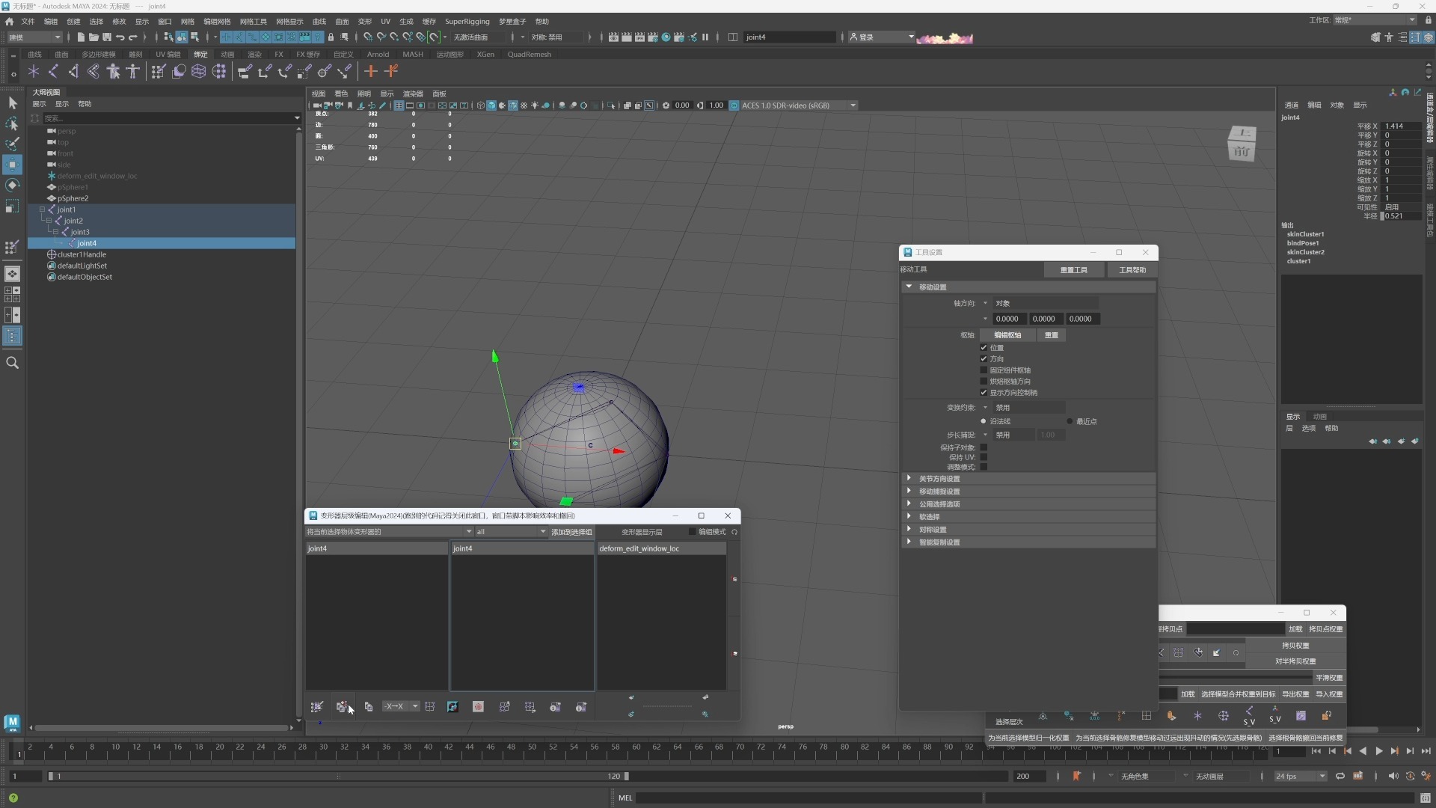Click the 编辑枢轴 button
Viewport: 1436px width, 808px height.
[x=1007, y=335]
